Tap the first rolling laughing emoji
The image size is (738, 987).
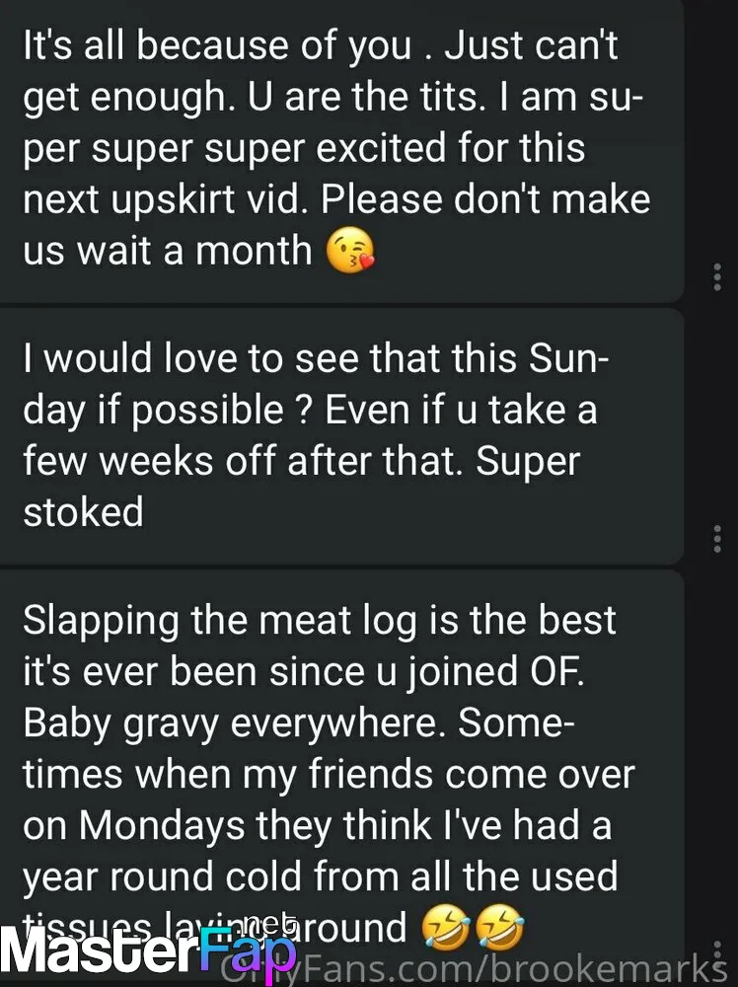click(x=446, y=928)
